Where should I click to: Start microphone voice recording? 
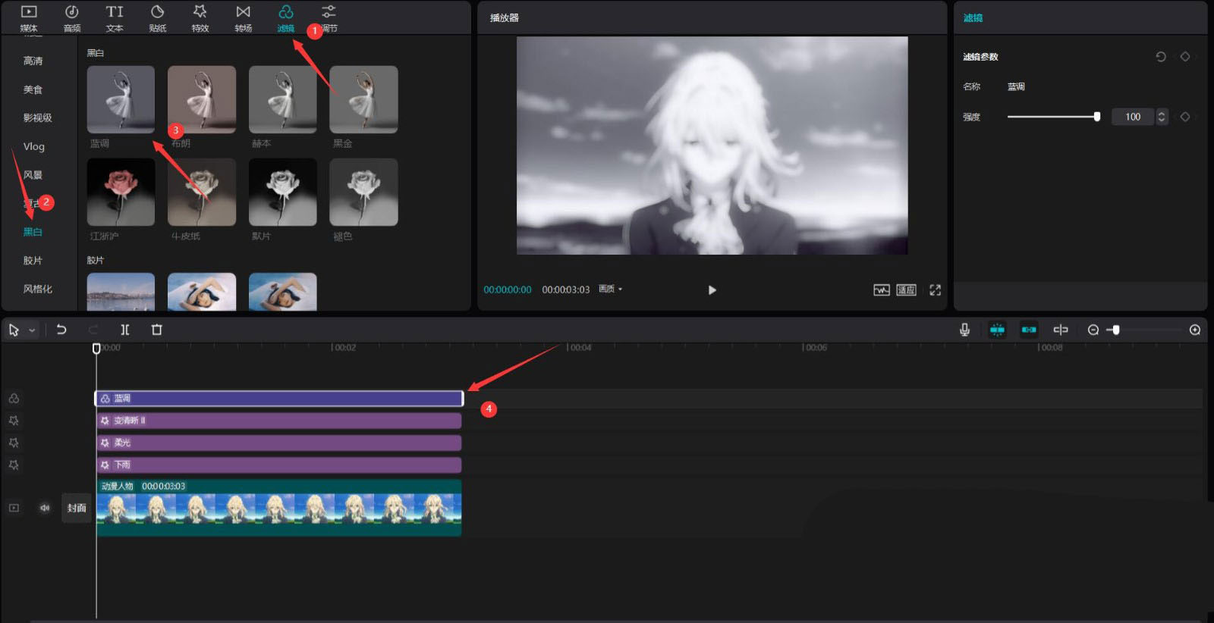(x=964, y=330)
